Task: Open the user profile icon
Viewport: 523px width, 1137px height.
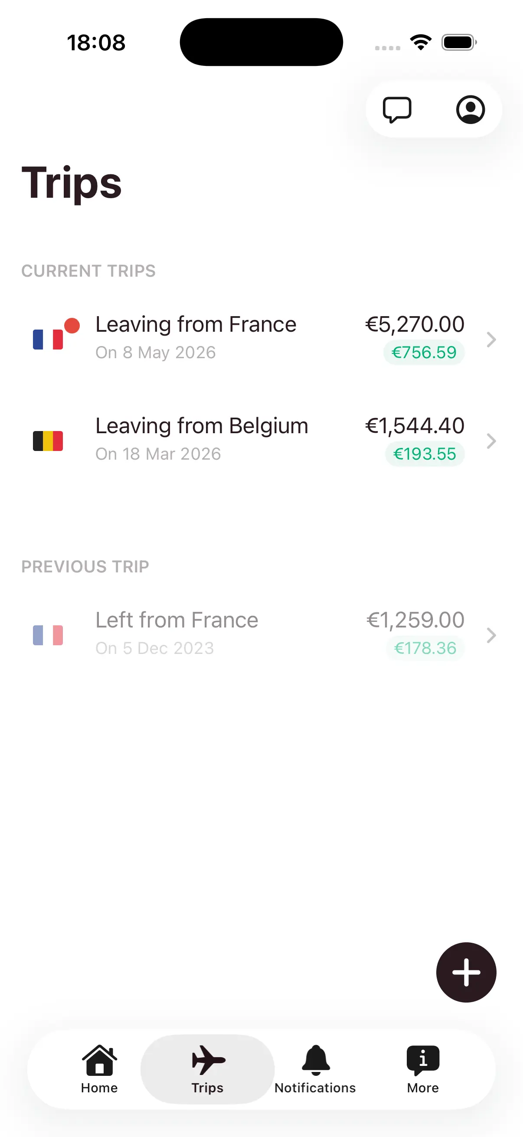Action: (470, 109)
